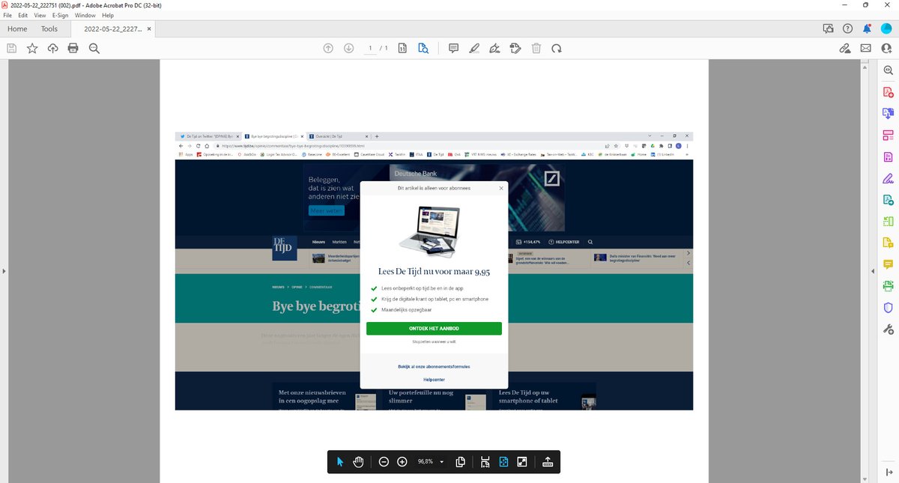Viewport: 899px width, 483px height.
Task: Activate the hand pan tool
Action: (359, 461)
